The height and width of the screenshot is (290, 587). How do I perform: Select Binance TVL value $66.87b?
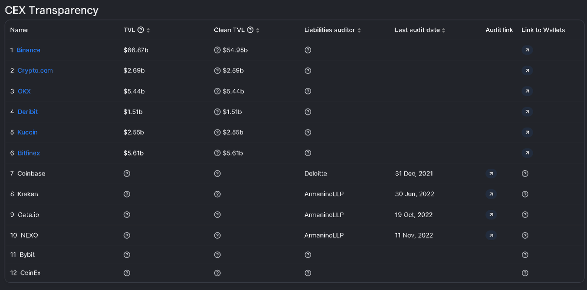[x=135, y=50]
